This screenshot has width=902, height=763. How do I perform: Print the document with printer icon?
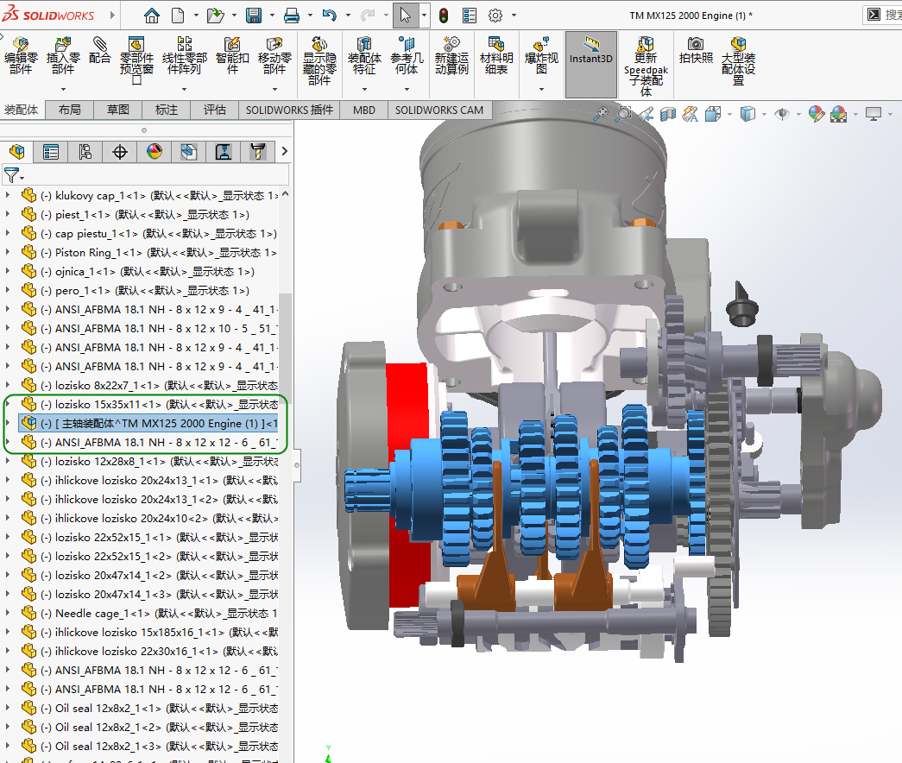292,16
